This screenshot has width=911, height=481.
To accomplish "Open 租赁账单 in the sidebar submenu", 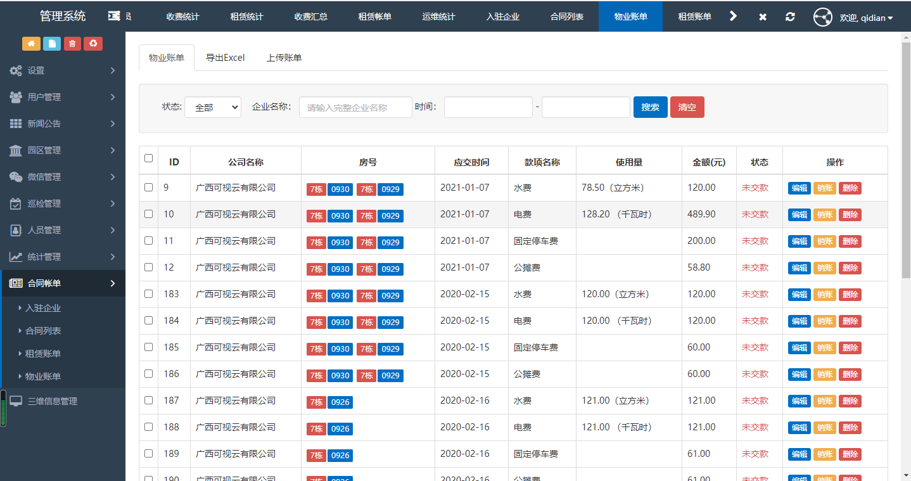I will 43,354.
